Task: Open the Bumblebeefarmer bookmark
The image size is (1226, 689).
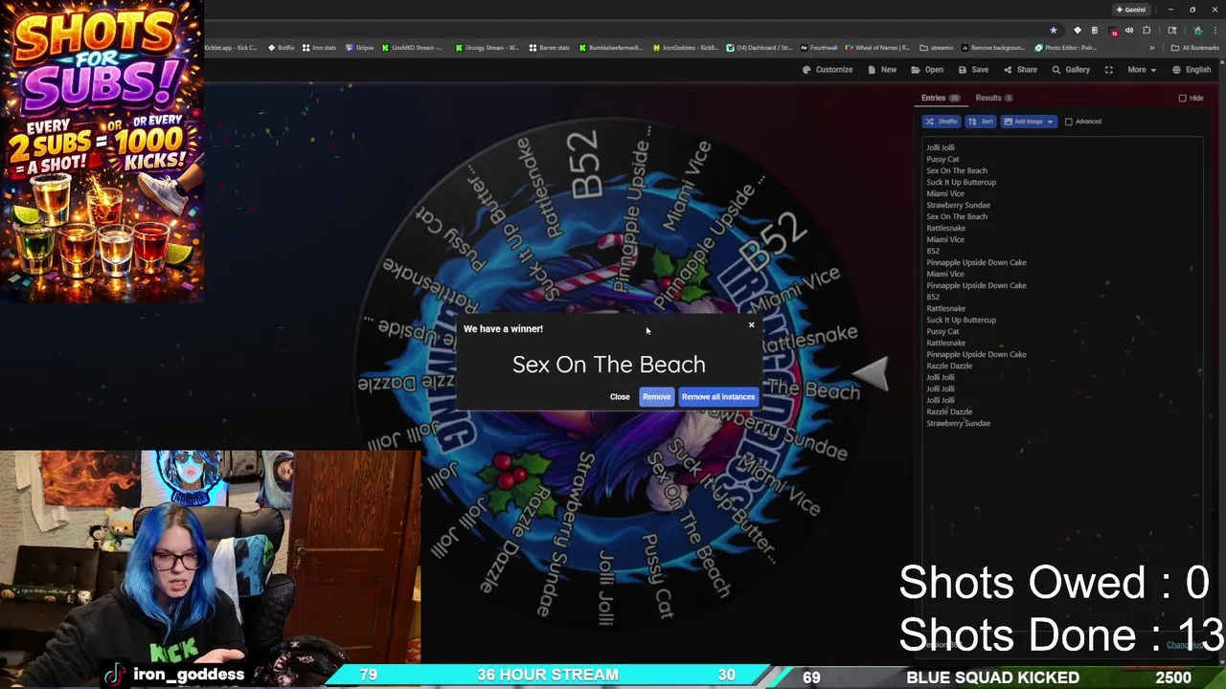Action: 610,48
